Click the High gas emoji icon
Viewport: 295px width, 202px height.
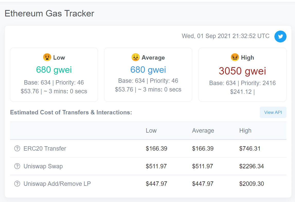click(x=235, y=57)
